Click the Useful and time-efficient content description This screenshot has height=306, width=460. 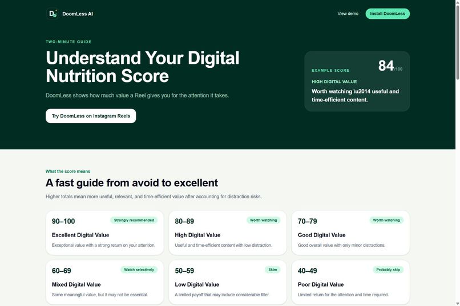pos(224,246)
